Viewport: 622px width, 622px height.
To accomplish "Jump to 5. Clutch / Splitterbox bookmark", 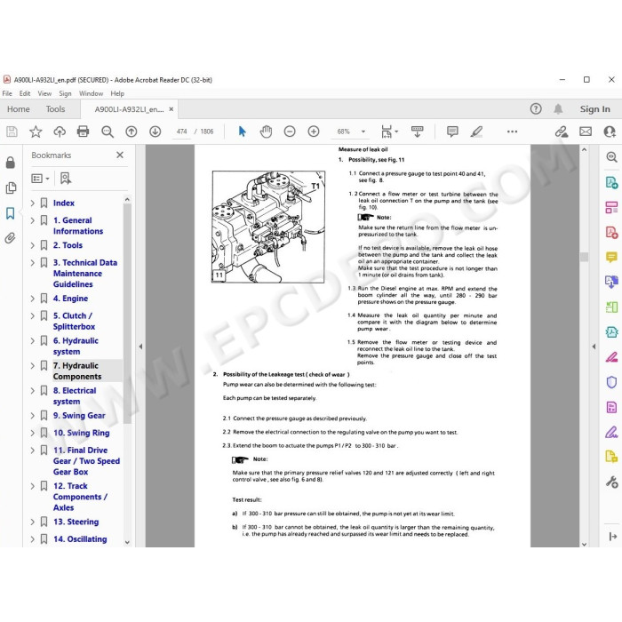I will [x=74, y=322].
